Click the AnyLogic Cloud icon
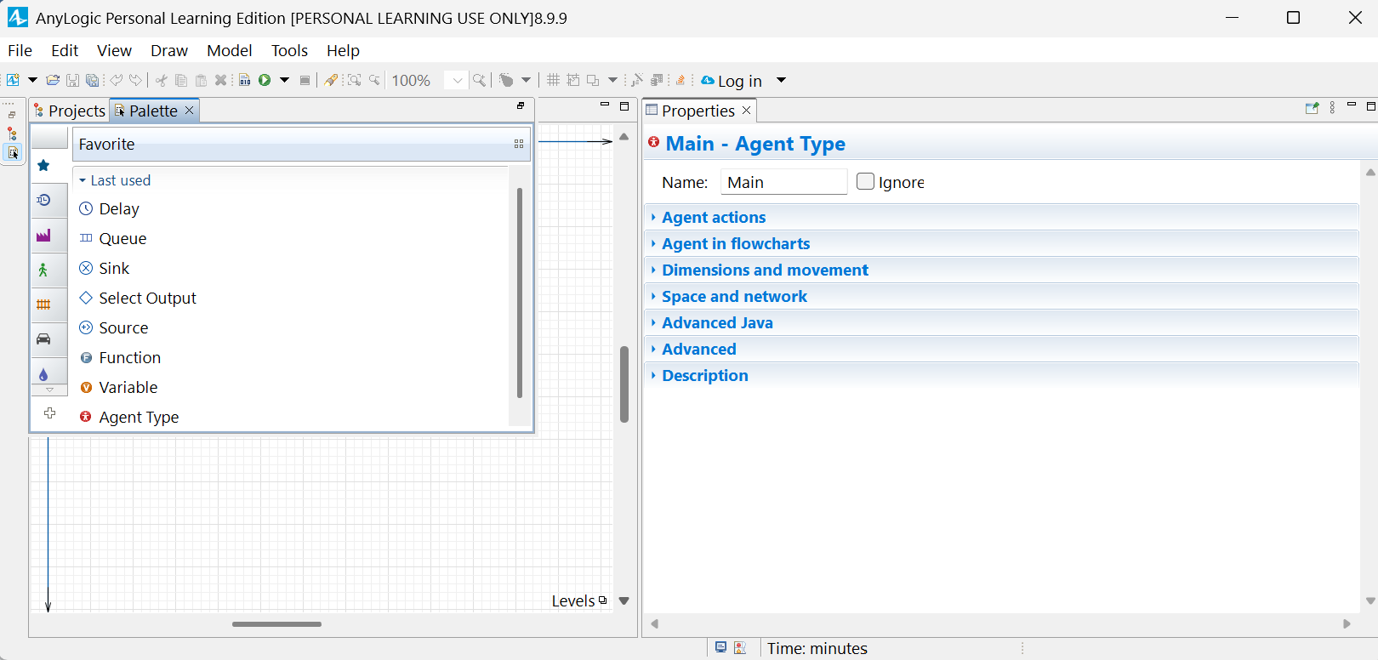Viewport: 1378px width, 660px height. (708, 80)
